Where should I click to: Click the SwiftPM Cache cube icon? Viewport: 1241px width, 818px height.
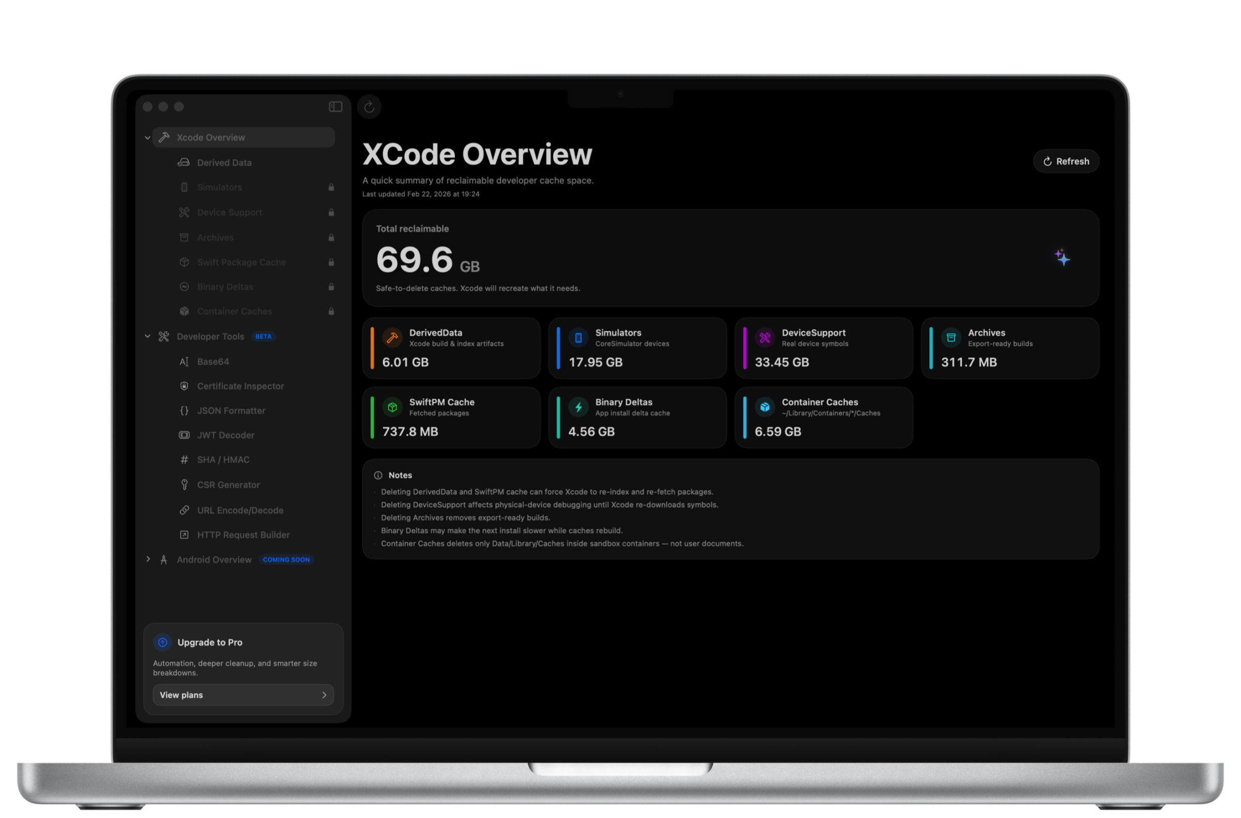[x=392, y=408]
